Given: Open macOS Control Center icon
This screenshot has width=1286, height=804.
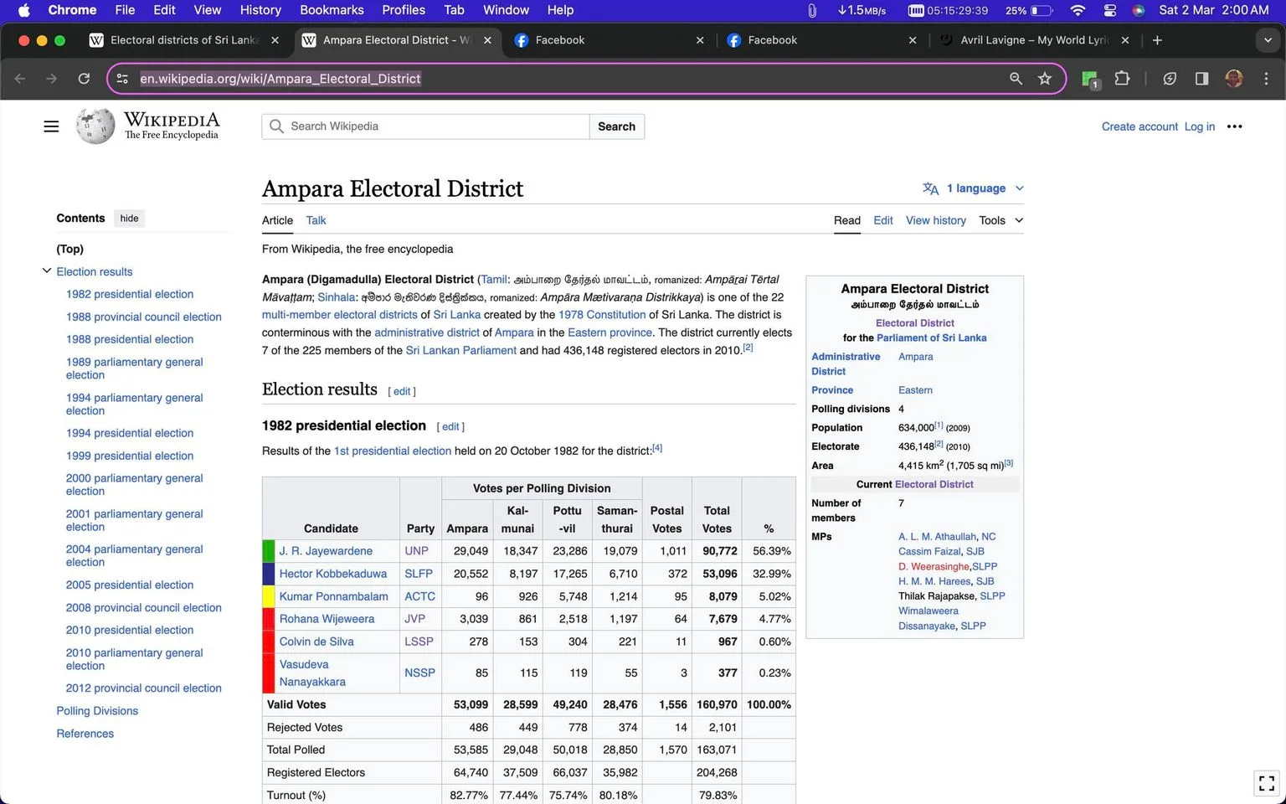Looking at the screenshot, I should (x=1110, y=10).
